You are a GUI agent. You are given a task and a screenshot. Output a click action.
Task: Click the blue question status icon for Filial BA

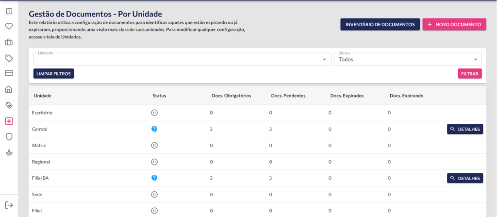pos(154,178)
